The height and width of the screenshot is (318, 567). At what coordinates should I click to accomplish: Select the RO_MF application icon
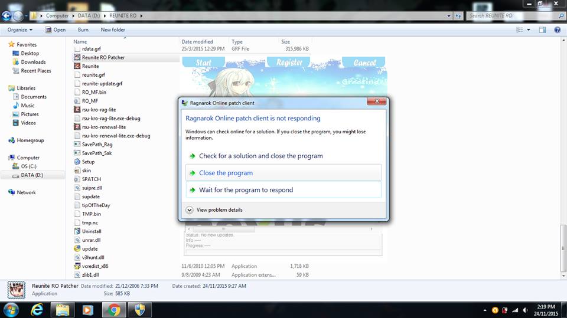point(77,101)
